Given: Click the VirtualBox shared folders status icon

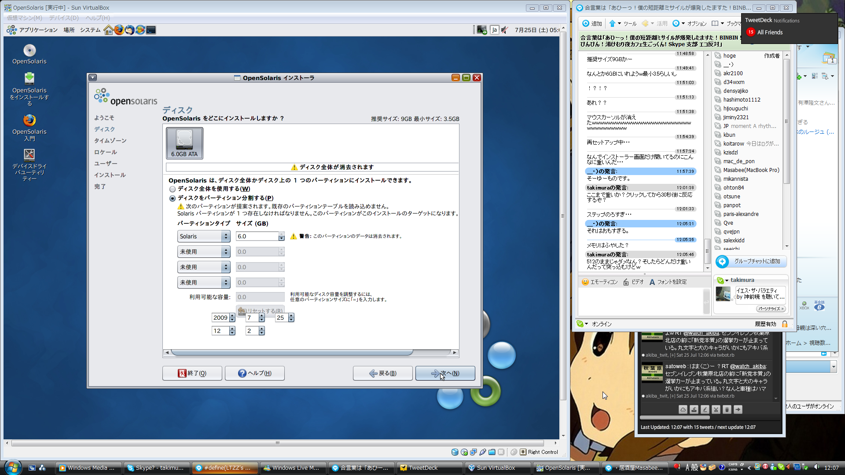Looking at the screenshot, I should pyautogui.click(x=492, y=452).
